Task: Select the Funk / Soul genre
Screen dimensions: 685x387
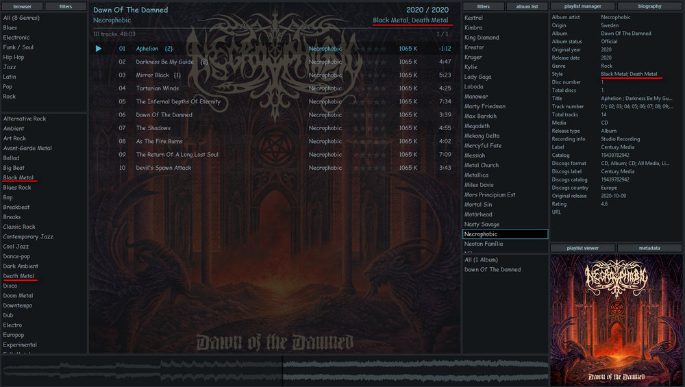Action: [18, 47]
